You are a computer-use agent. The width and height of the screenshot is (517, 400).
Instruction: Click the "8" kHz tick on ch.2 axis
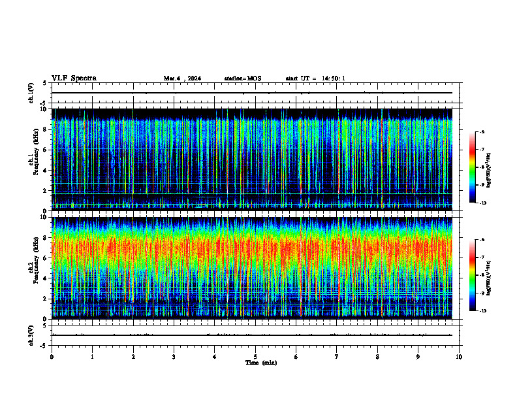[46, 238]
